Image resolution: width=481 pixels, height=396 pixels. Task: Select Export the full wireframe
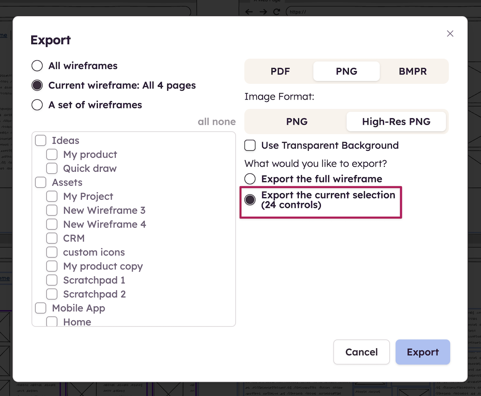(x=250, y=179)
